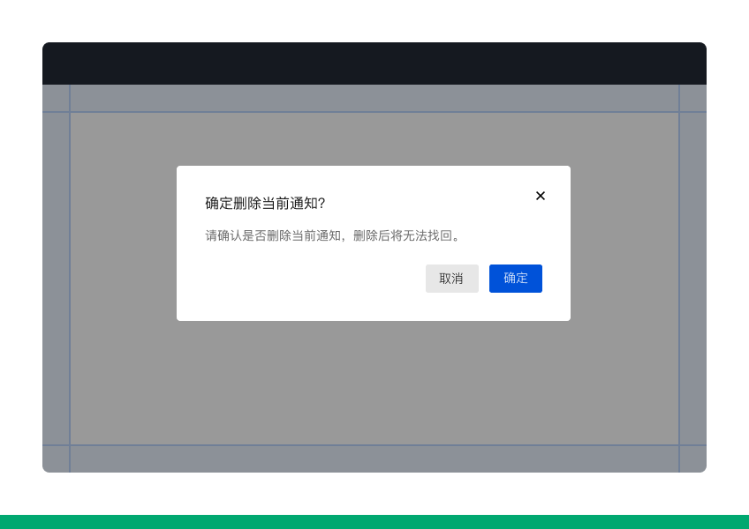
Task: Click the bottom row of the grayed table
Action: click(x=374, y=460)
